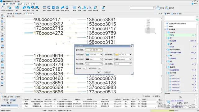This screenshot has width=199, height=112.
Task: Open the dropdown arrow of the 255, 201, 14 color box
Action: coord(130,55)
